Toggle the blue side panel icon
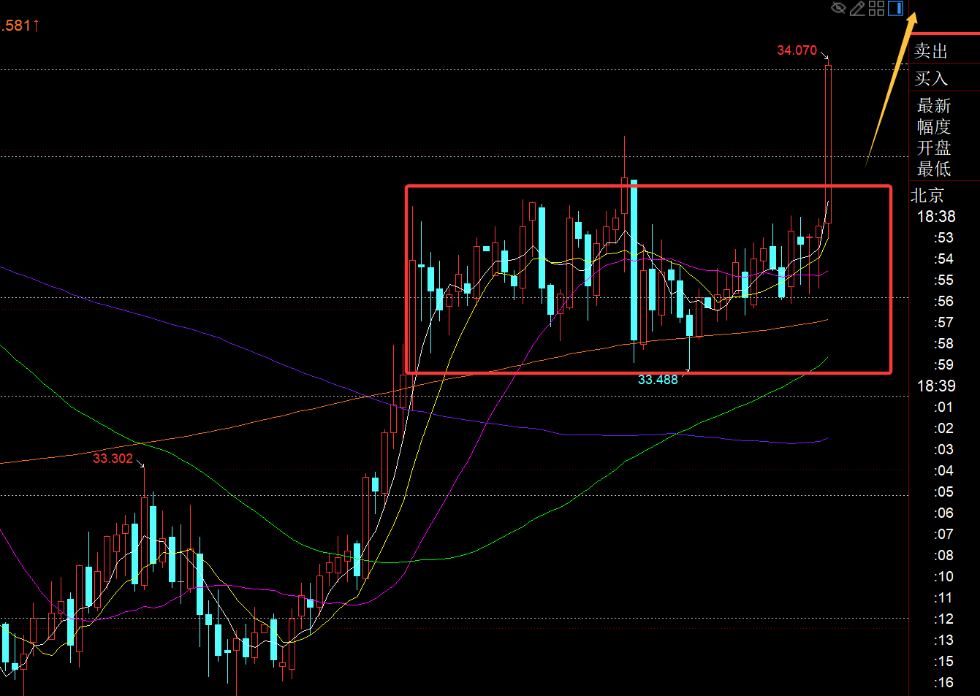Image resolution: width=980 pixels, height=696 pixels. coord(895,8)
